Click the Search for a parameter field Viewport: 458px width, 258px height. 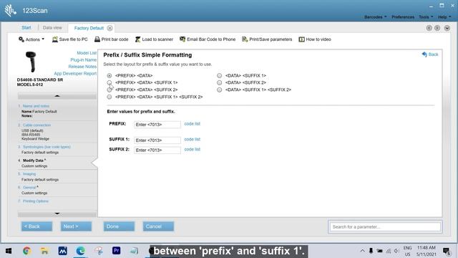click(x=385, y=226)
